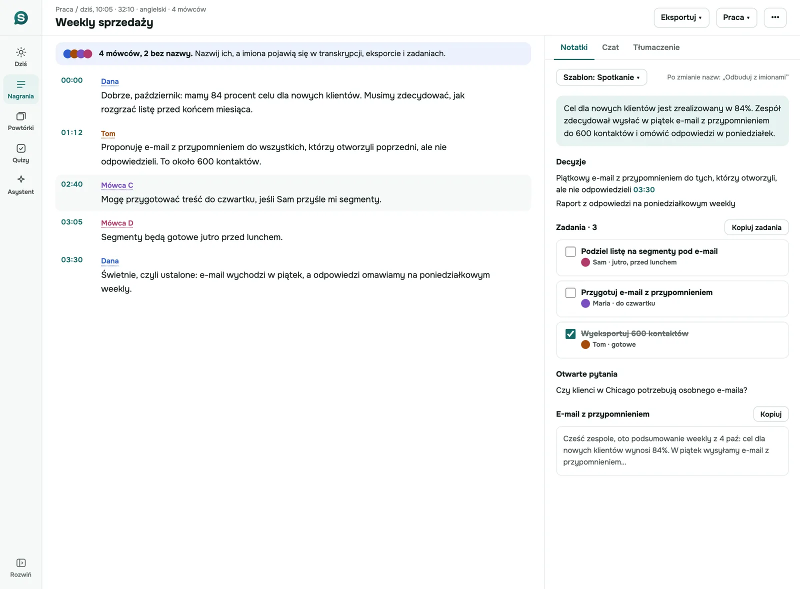The image size is (800, 589).
Task: Jump to transcript timestamp 00:00
Action: click(x=72, y=80)
